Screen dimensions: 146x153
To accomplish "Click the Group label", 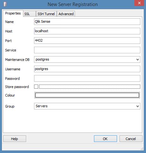I will click(x=10, y=106).
